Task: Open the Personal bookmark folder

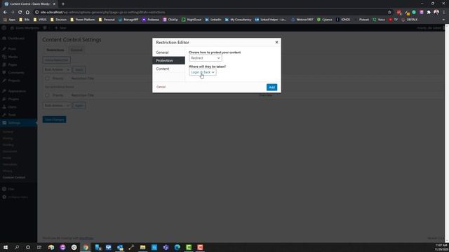Action: point(107,20)
